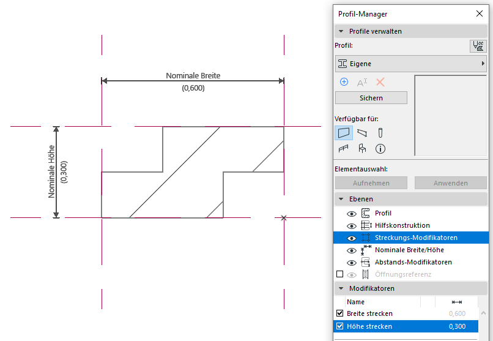Click the Profil layer icon
Screen dimensions: 493x341
365,213
